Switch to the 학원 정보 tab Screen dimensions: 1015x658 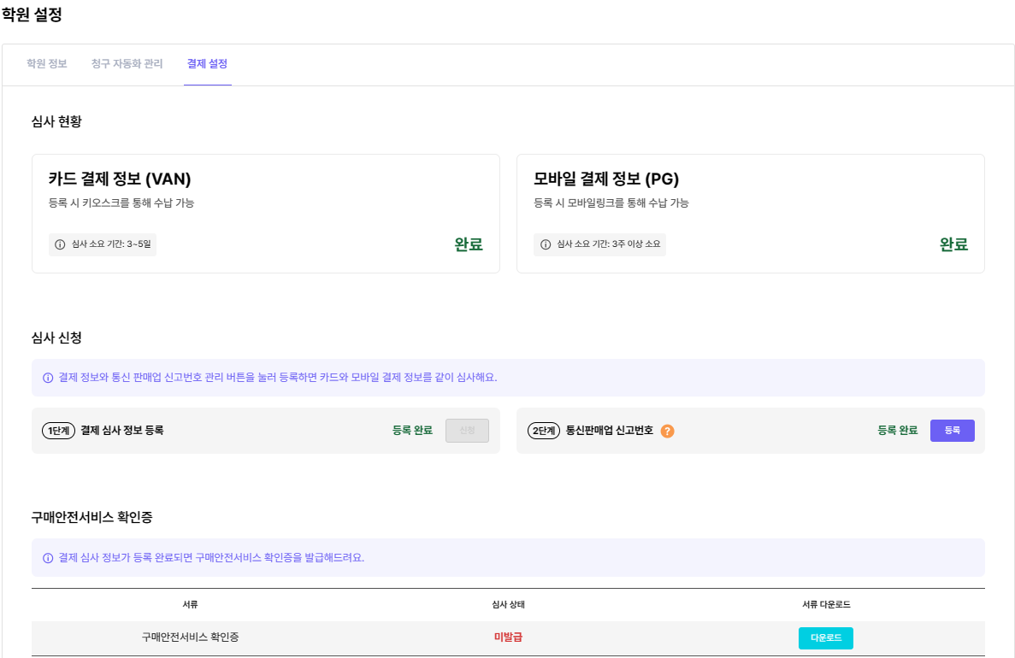point(46,64)
